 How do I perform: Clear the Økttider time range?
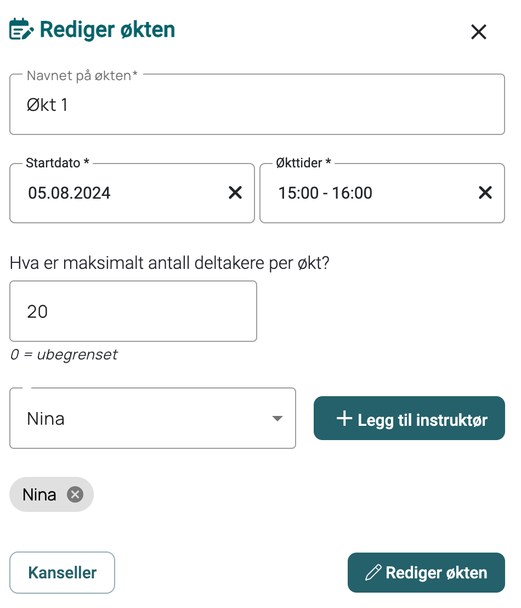[x=485, y=193]
